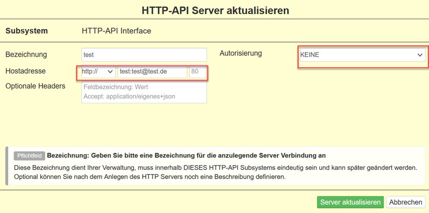Click the 'Autorisierung' label
429x213 pixels.
(241, 53)
